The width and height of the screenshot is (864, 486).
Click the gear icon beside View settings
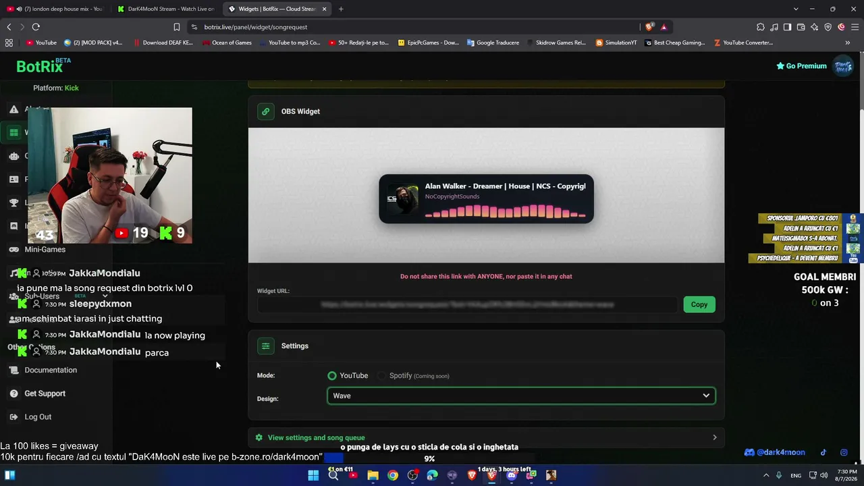(x=259, y=437)
